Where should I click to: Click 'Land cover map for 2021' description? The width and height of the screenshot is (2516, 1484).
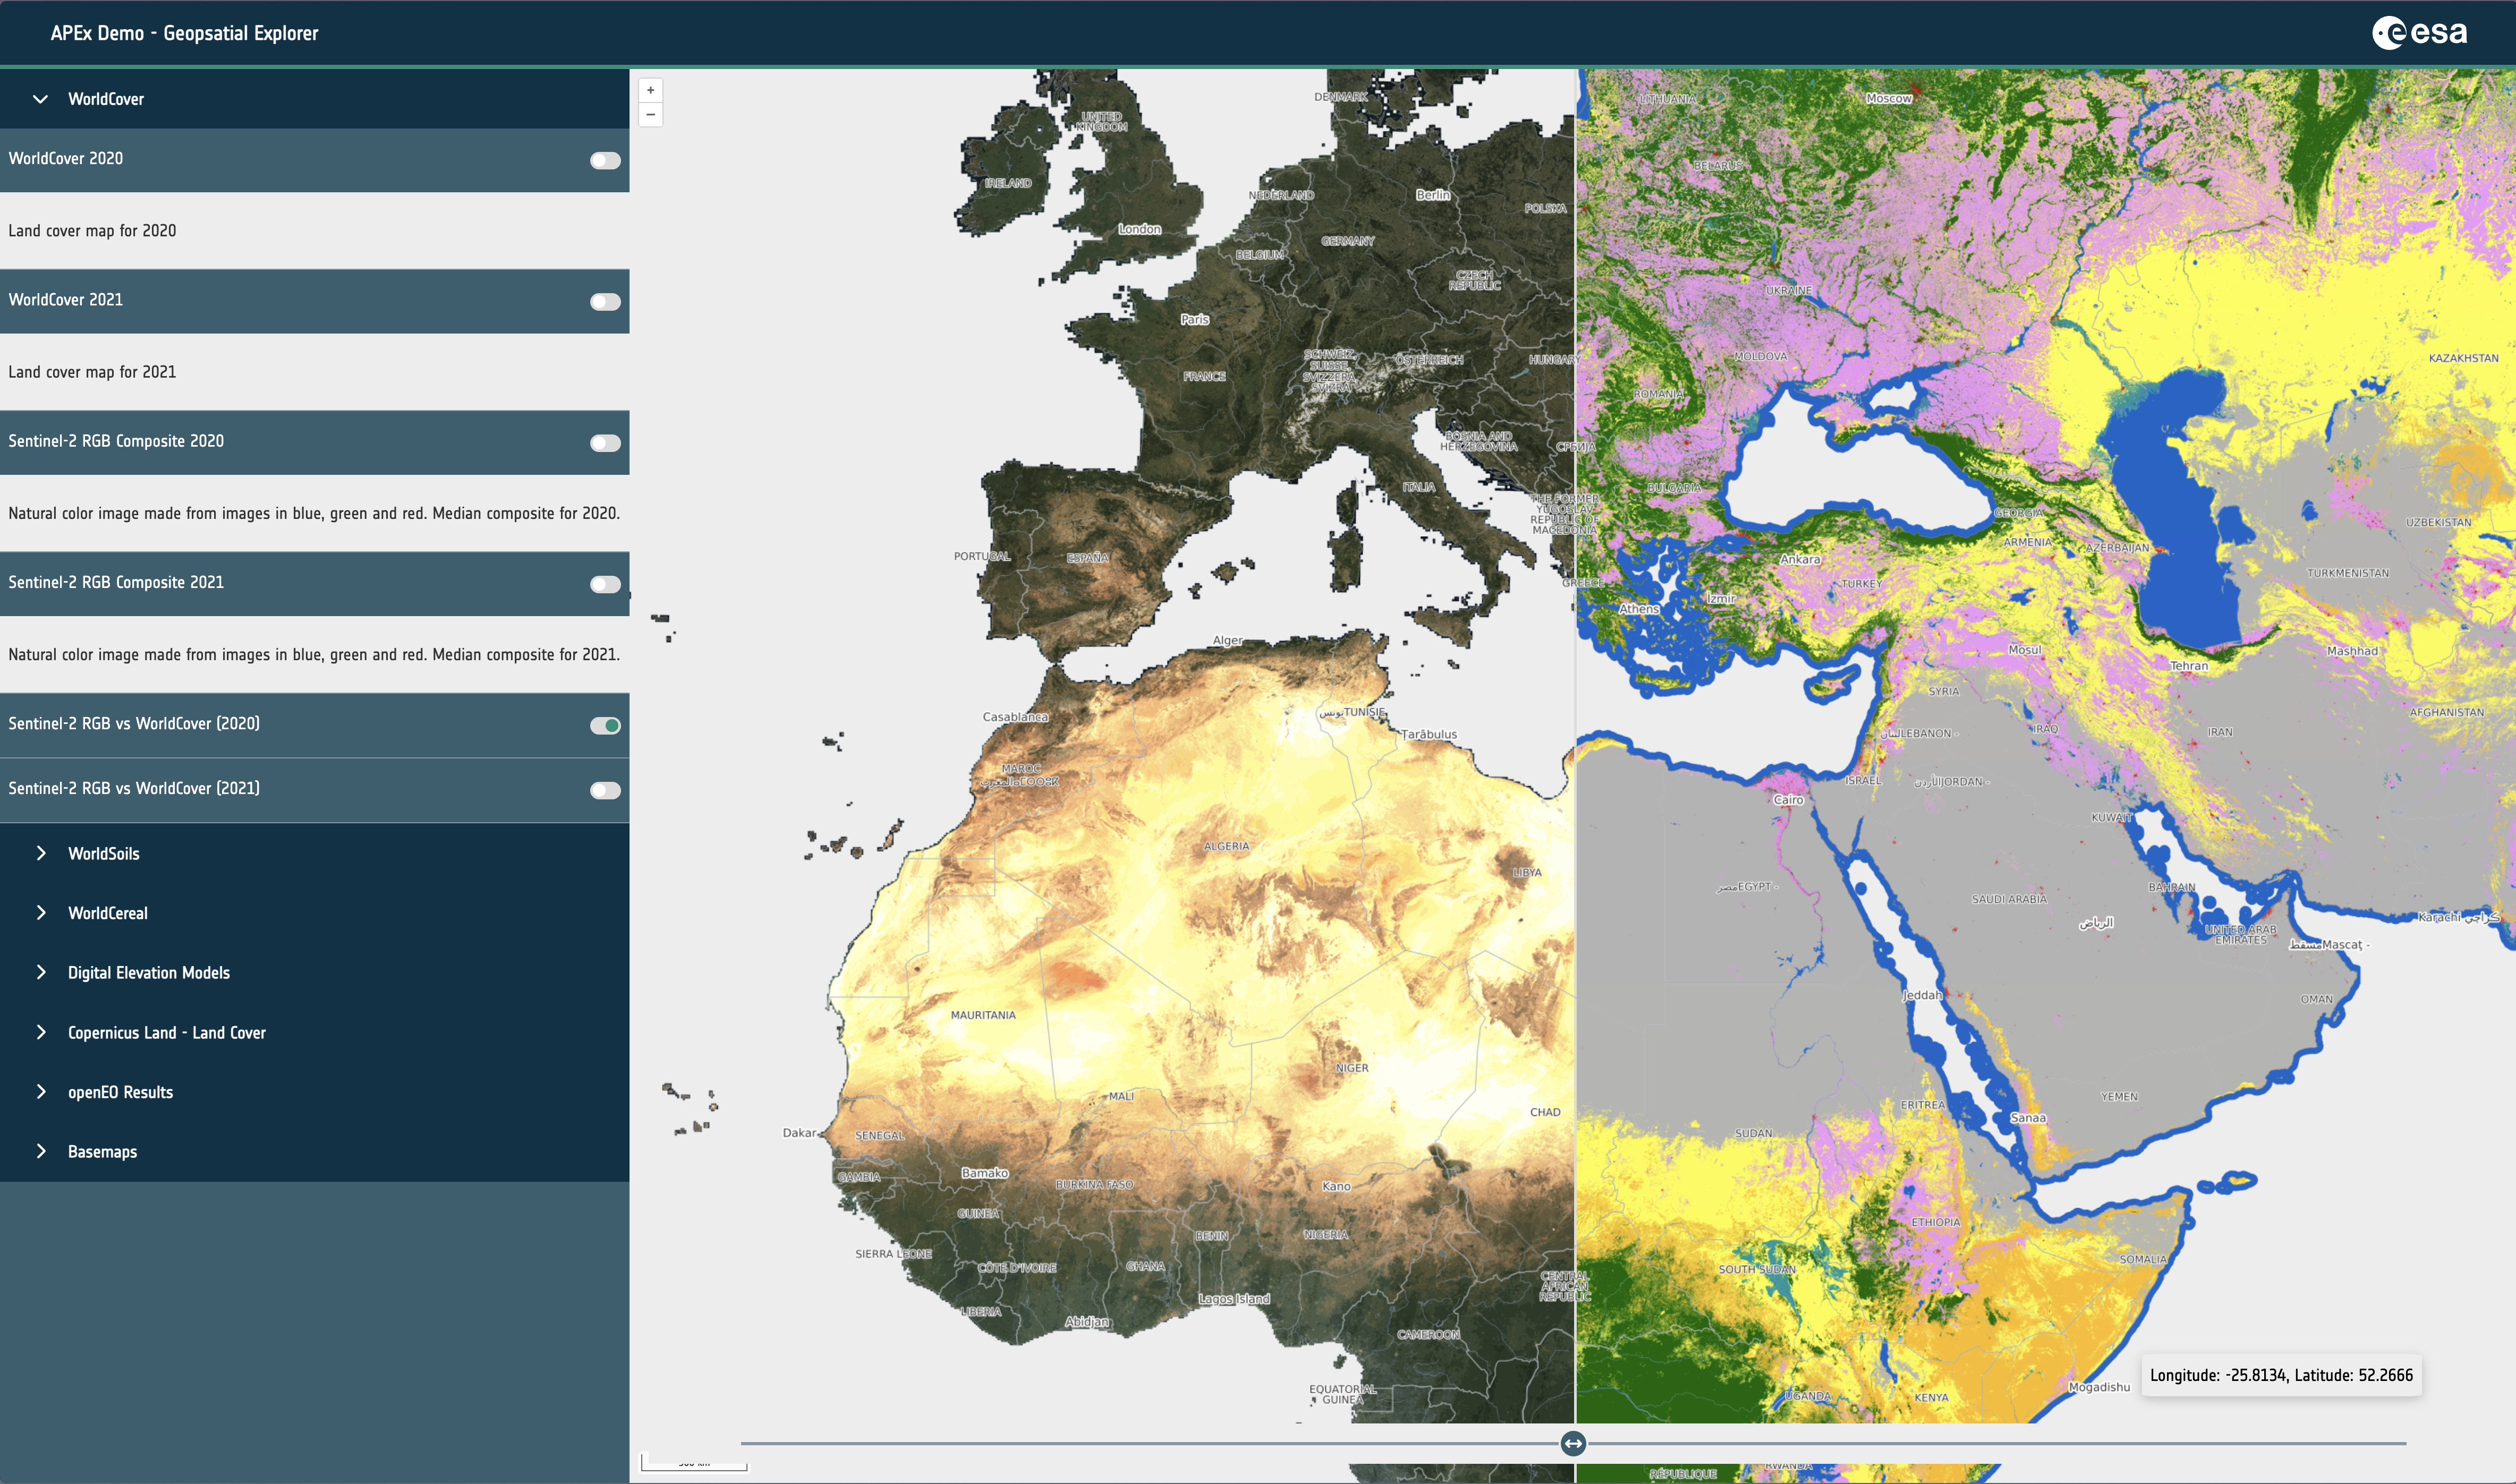[92, 372]
